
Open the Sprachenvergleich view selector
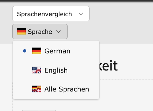tap(51, 13)
